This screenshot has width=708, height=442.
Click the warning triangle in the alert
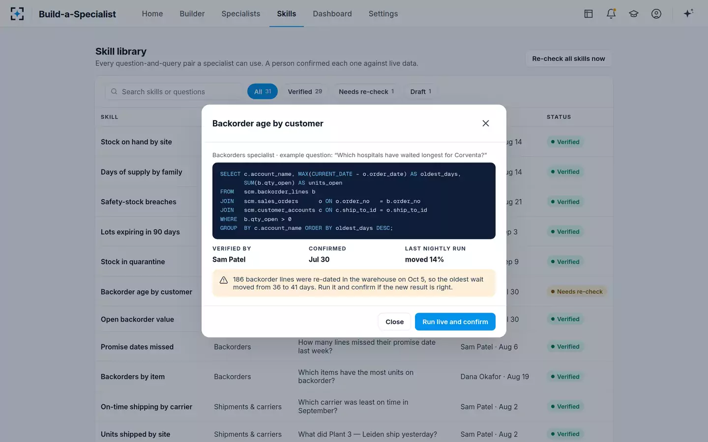[x=224, y=280]
